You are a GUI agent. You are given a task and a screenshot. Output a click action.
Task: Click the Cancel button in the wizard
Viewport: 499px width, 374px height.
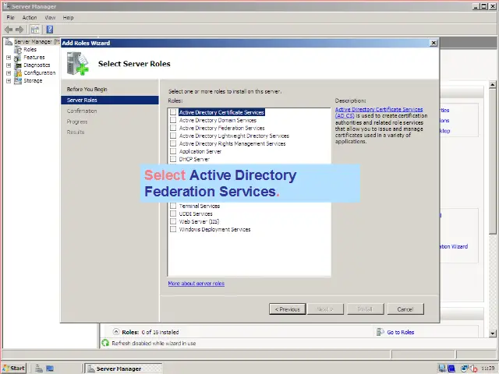[405, 309]
